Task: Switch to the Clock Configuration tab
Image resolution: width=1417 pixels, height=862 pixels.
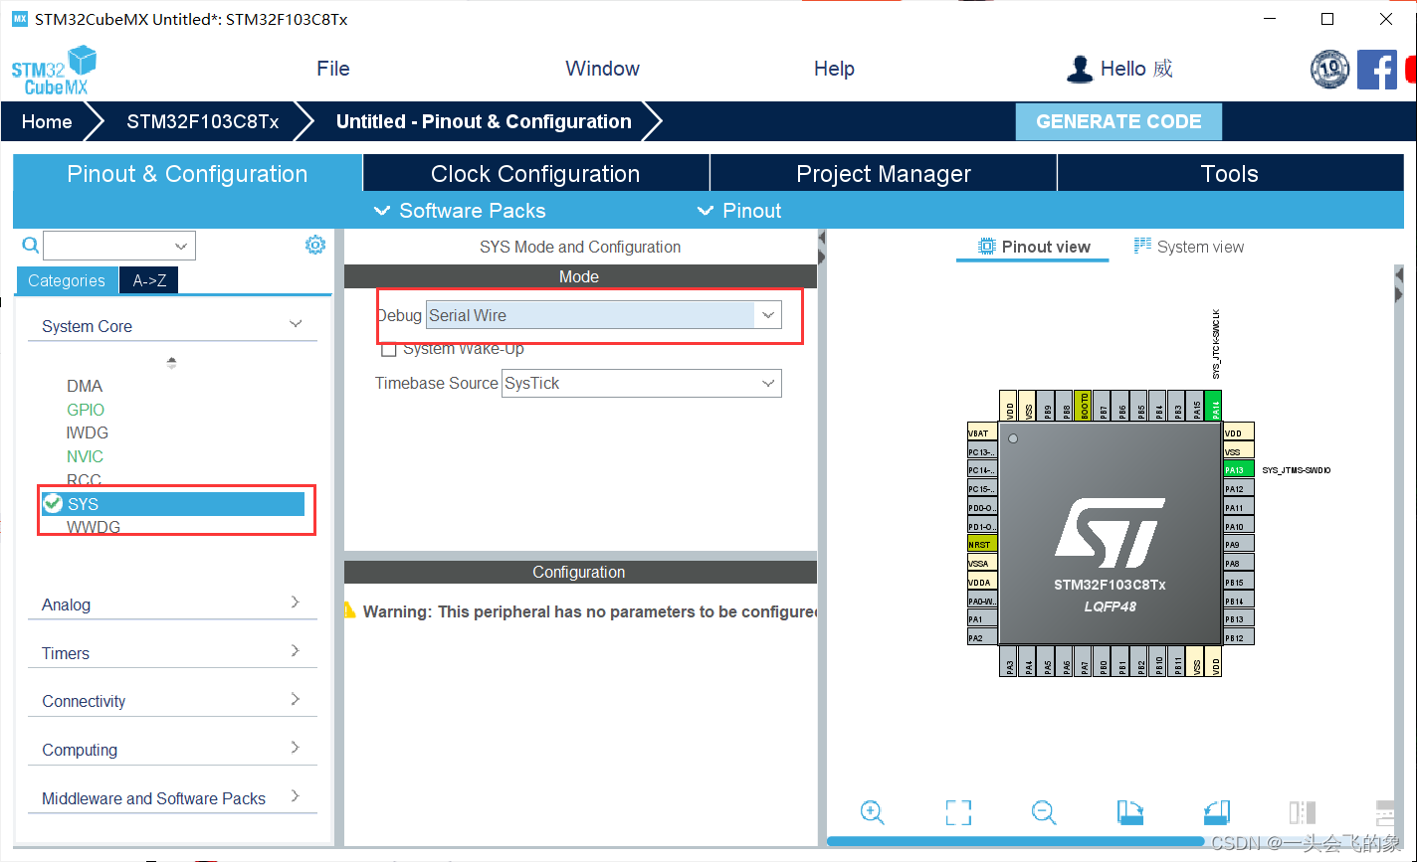Action: tap(535, 173)
